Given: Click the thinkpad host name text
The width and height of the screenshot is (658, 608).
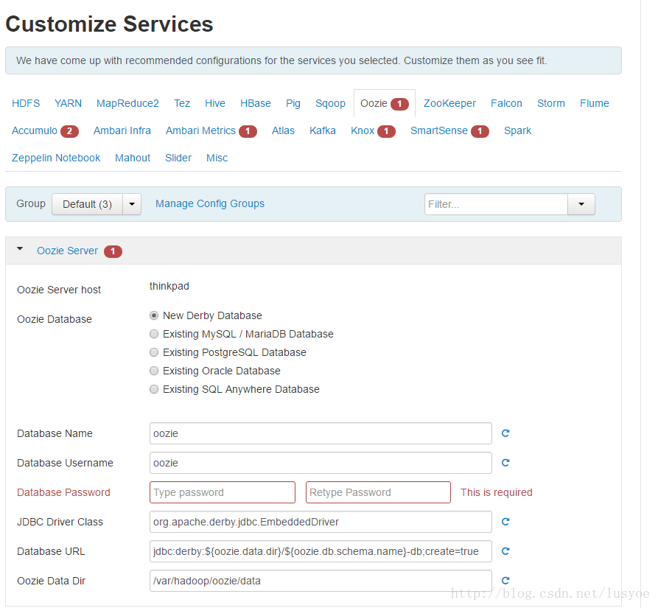Looking at the screenshot, I should (x=169, y=286).
